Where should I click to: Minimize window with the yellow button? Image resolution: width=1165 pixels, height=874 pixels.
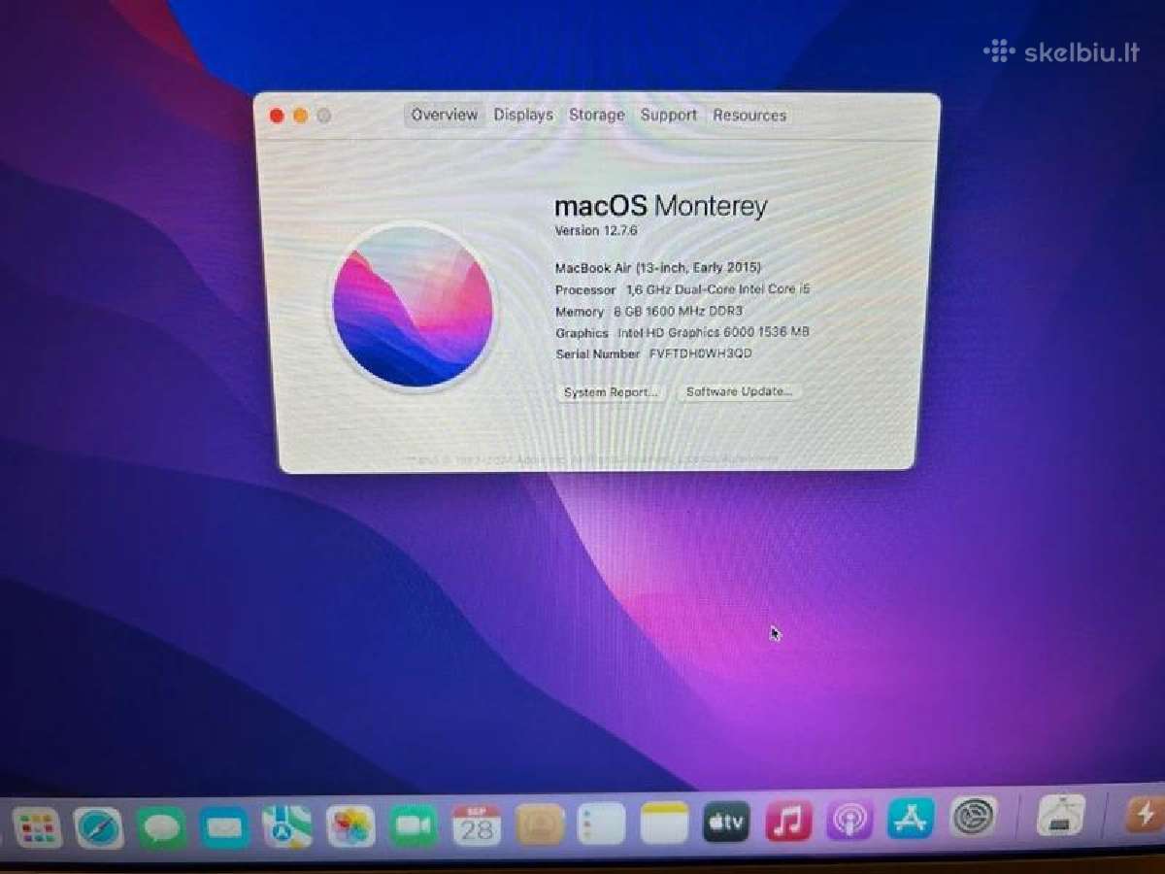[x=300, y=116]
